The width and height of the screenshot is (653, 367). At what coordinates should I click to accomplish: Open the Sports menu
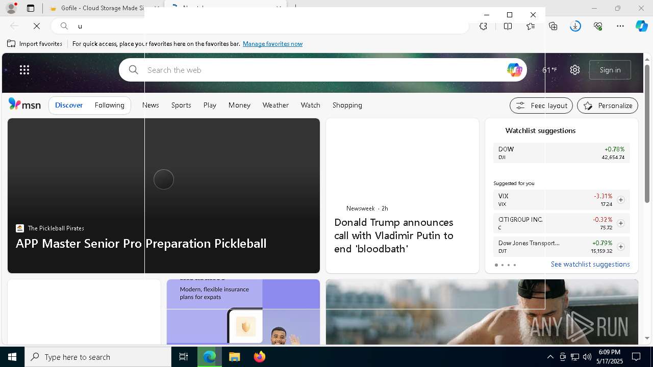181,105
